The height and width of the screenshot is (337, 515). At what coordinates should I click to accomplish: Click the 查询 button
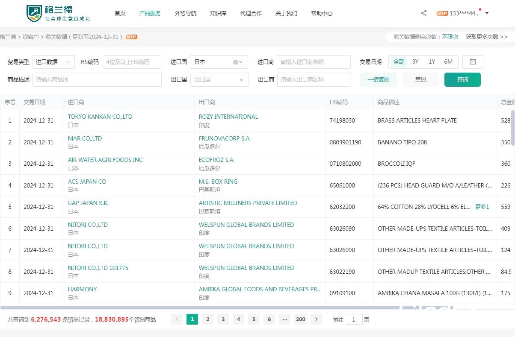click(462, 79)
